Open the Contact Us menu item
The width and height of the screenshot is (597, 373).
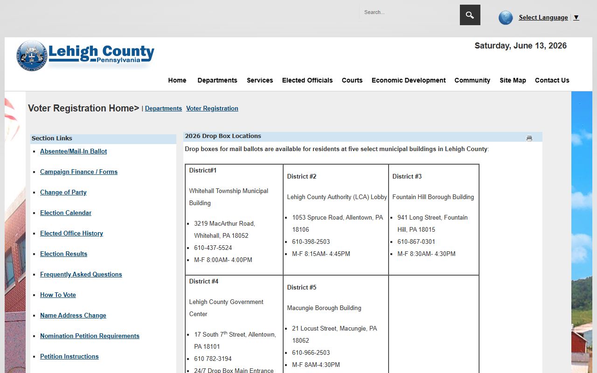(552, 80)
